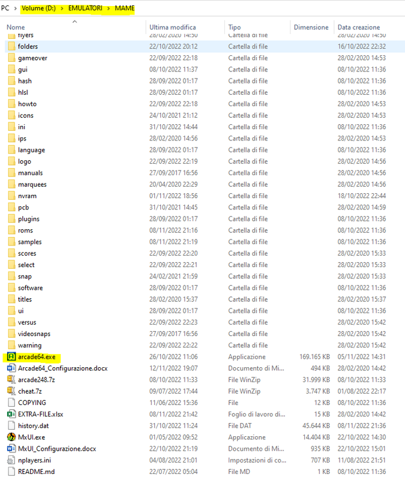Click the 14.404 KB size of MxUI.exe
This screenshot has height=480, width=405.
pyautogui.click(x=316, y=437)
